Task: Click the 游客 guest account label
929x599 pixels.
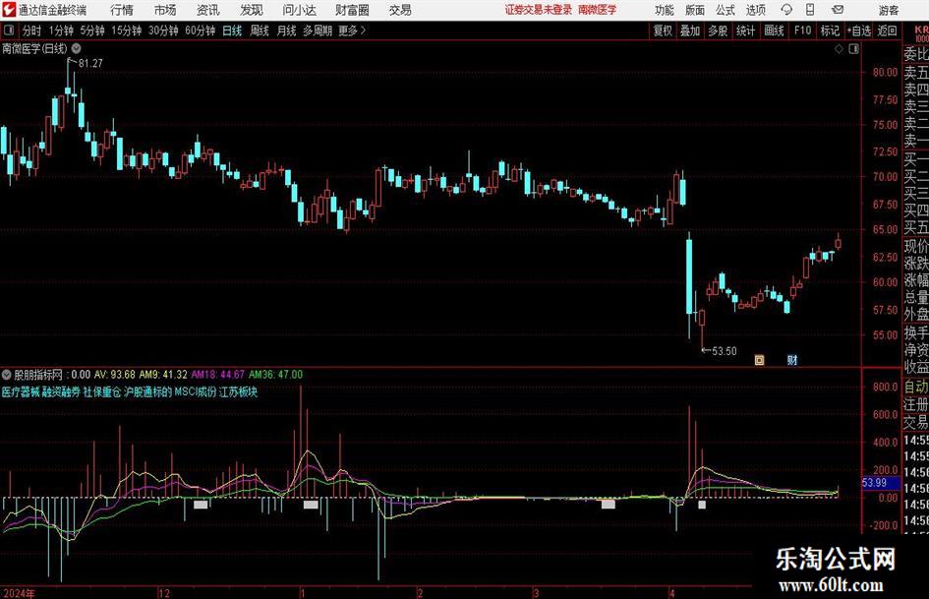Action: (889, 10)
